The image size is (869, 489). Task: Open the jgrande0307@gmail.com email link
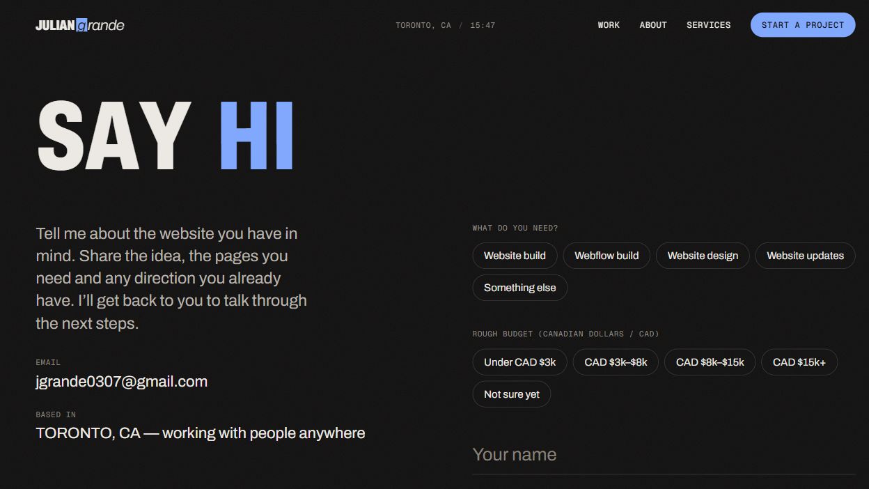click(x=122, y=382)
